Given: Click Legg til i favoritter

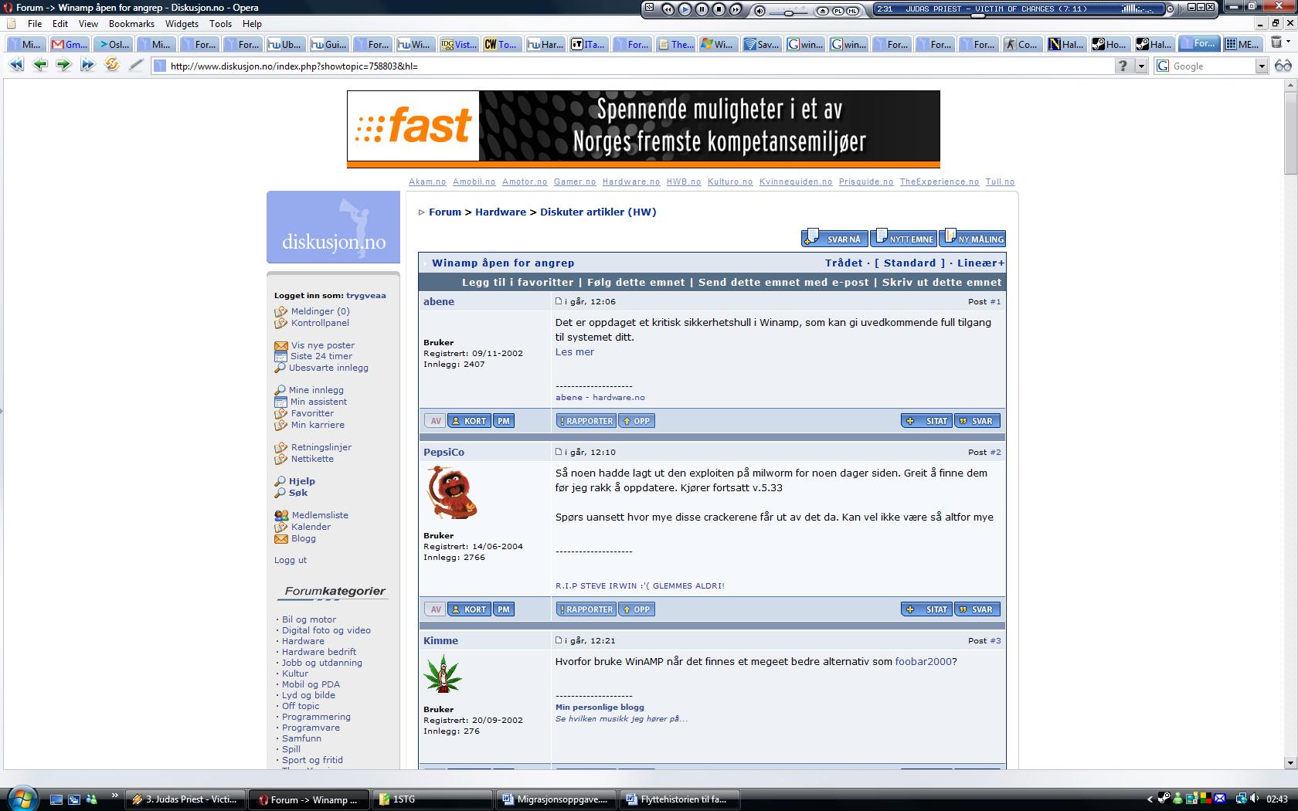Looking at the screenshot, I should (518, 282).
